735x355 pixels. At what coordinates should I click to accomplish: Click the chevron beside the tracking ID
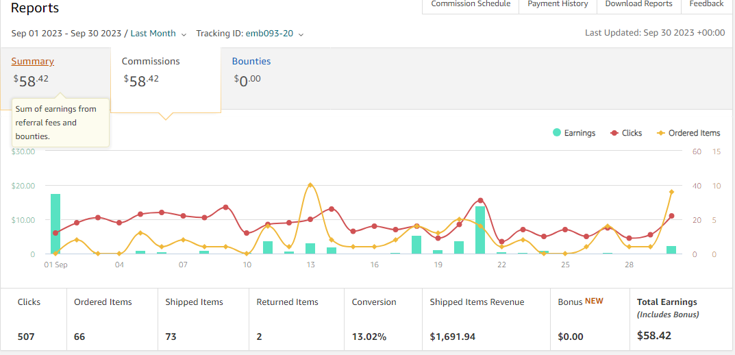click(301, 34)
